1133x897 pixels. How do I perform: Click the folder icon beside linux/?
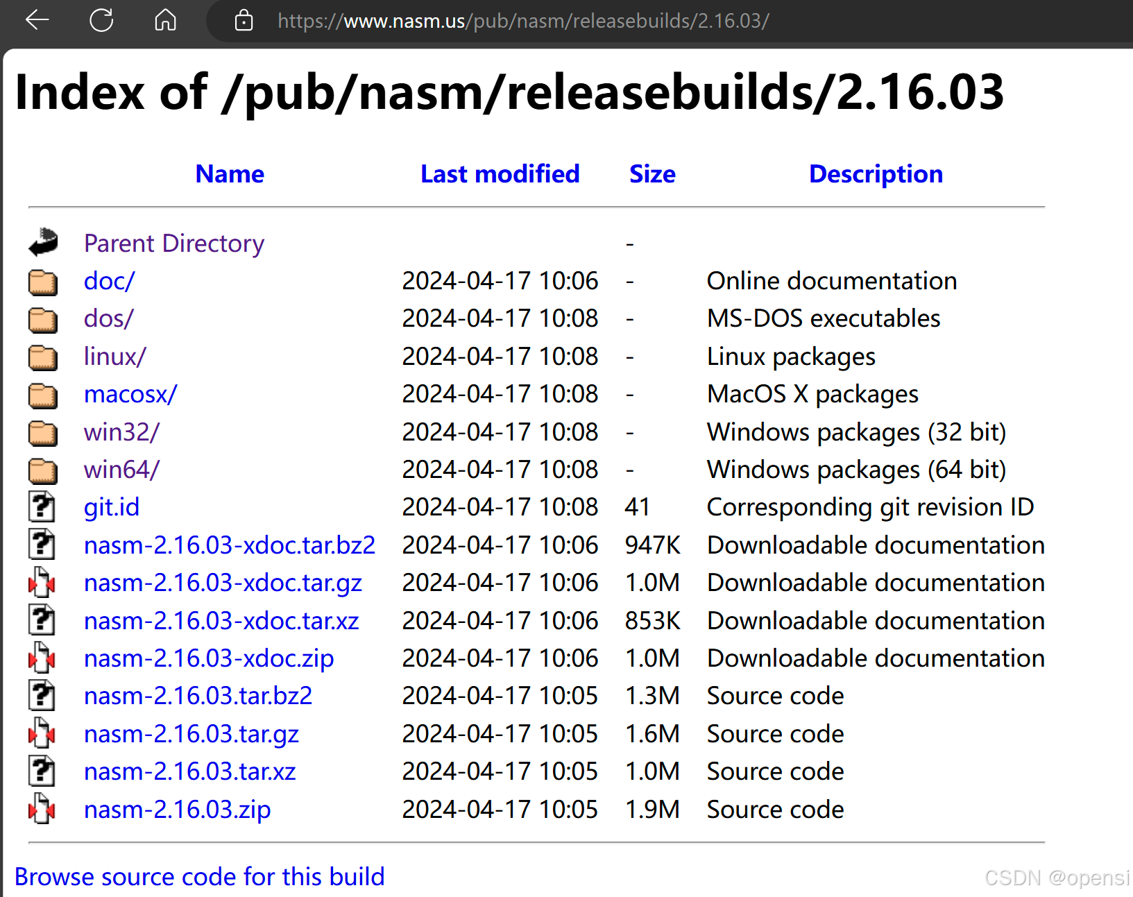pos(43,357)
